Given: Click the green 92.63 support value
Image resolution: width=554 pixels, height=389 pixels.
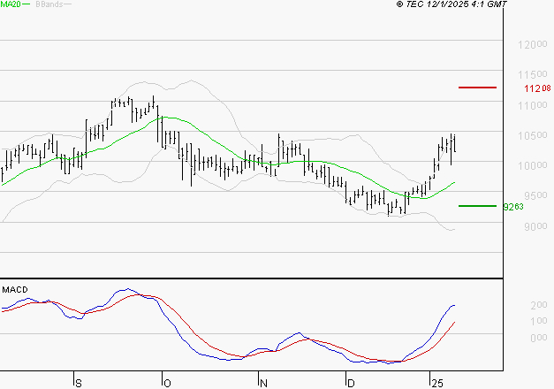Looking at the screenshot, I should 513,207.
